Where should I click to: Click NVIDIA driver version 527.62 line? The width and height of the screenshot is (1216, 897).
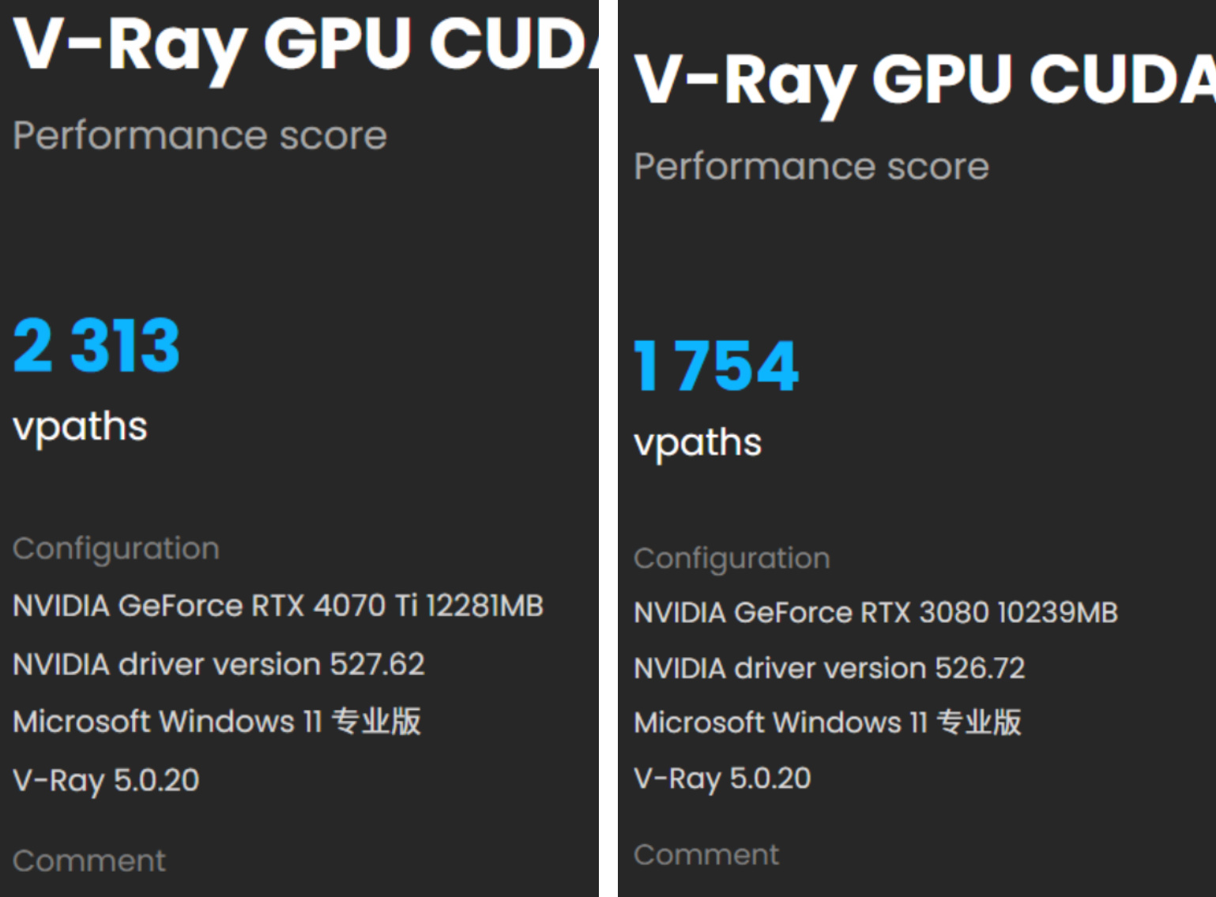[x=219, y=664]
